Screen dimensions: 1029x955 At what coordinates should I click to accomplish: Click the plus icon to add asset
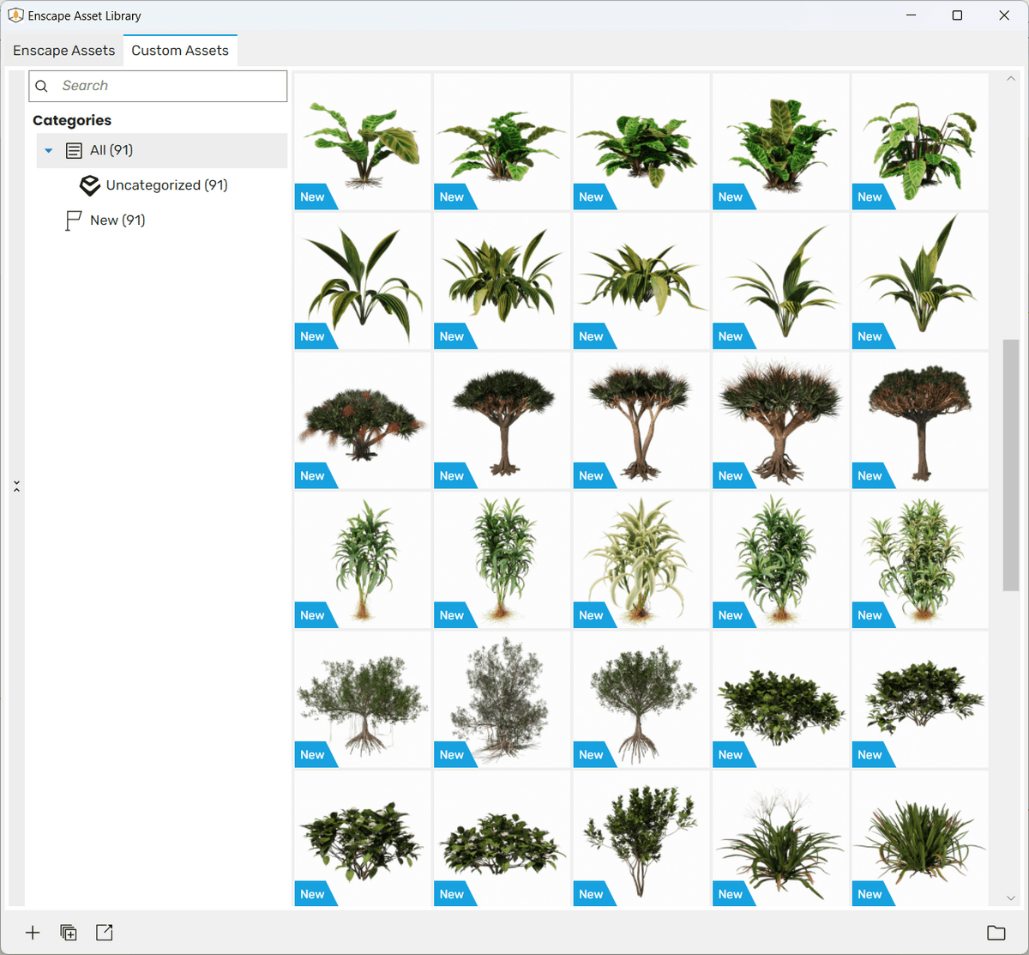[33, 933]
